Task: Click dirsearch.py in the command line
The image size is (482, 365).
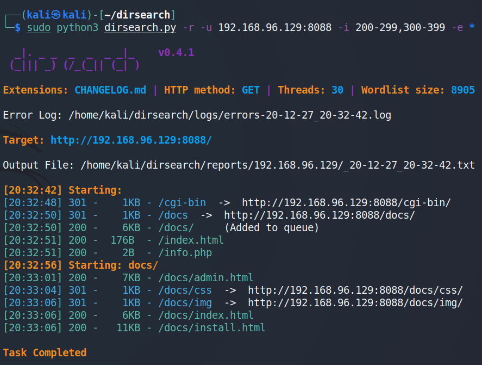Action: click(x=137, y=28)
